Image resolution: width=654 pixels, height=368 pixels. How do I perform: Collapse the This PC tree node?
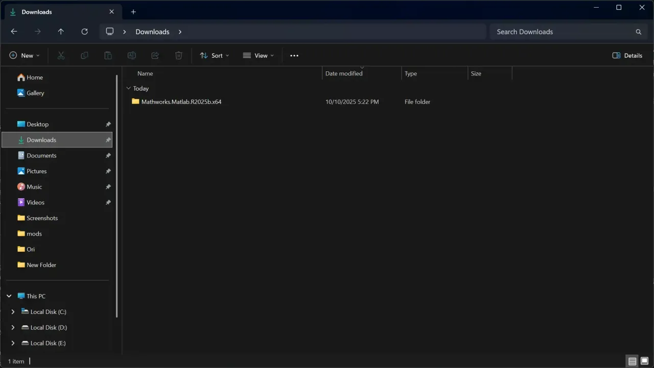pos(9,296)
